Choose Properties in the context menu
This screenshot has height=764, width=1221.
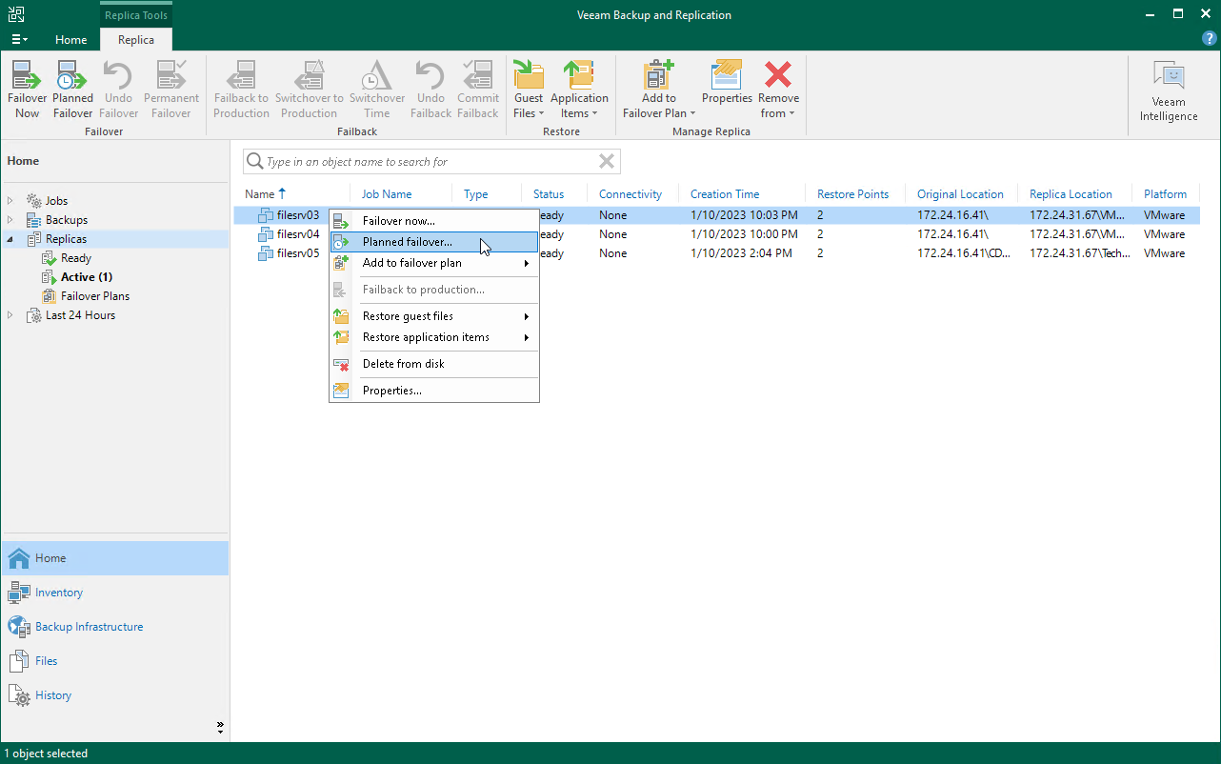pyautogui.click(x=434, y=391)
